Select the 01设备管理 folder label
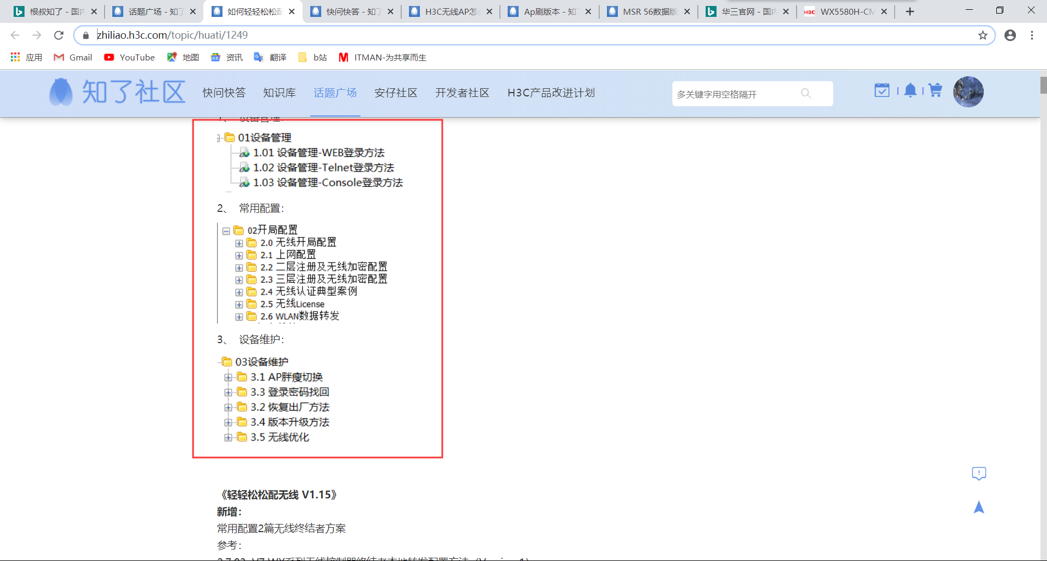The height and width of the screenshot is (561, 1047). click(x=264, y=138)
